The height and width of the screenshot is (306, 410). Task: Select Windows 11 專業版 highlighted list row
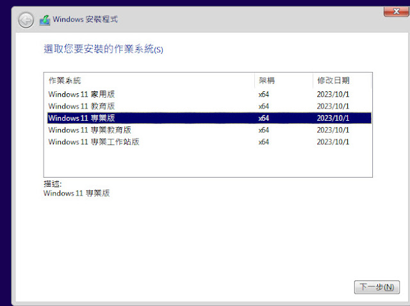coord(209,118)
